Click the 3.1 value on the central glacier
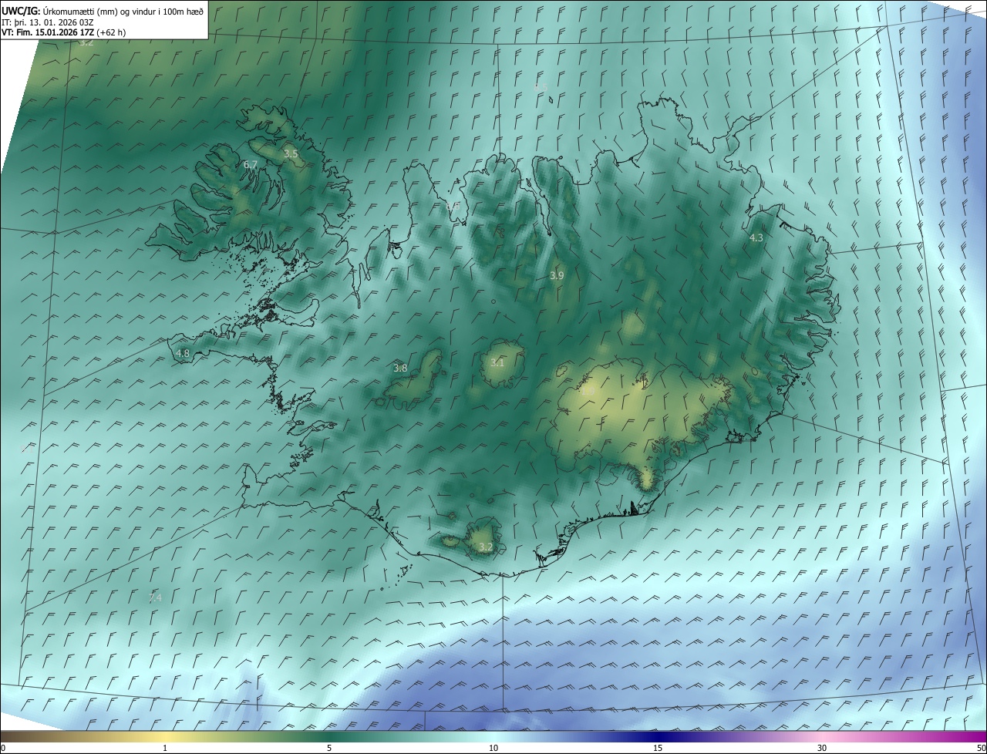 point(497,363)
